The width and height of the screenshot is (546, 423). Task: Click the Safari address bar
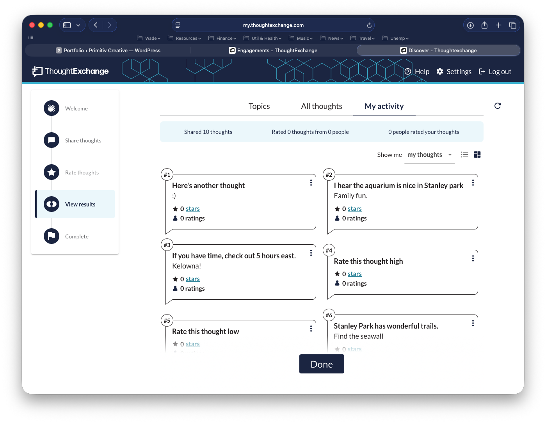[273, 25]
